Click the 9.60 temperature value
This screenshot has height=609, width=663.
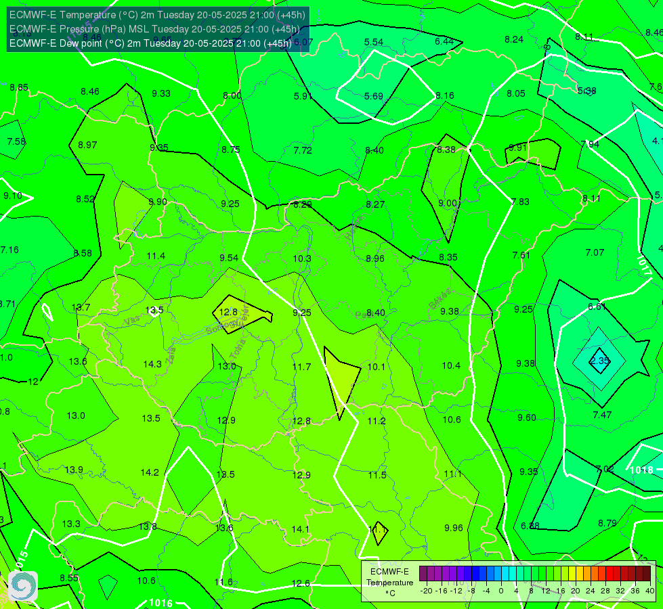(x=527, y=418)
